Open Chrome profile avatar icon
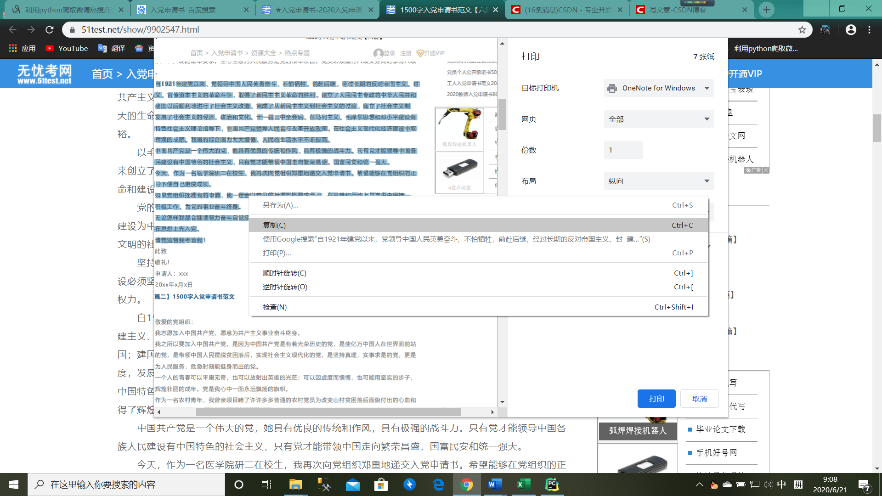This screenshot has height=496, width=882. pos(851,30)
